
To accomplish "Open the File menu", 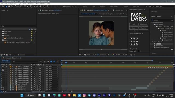I will coord(2,4).
